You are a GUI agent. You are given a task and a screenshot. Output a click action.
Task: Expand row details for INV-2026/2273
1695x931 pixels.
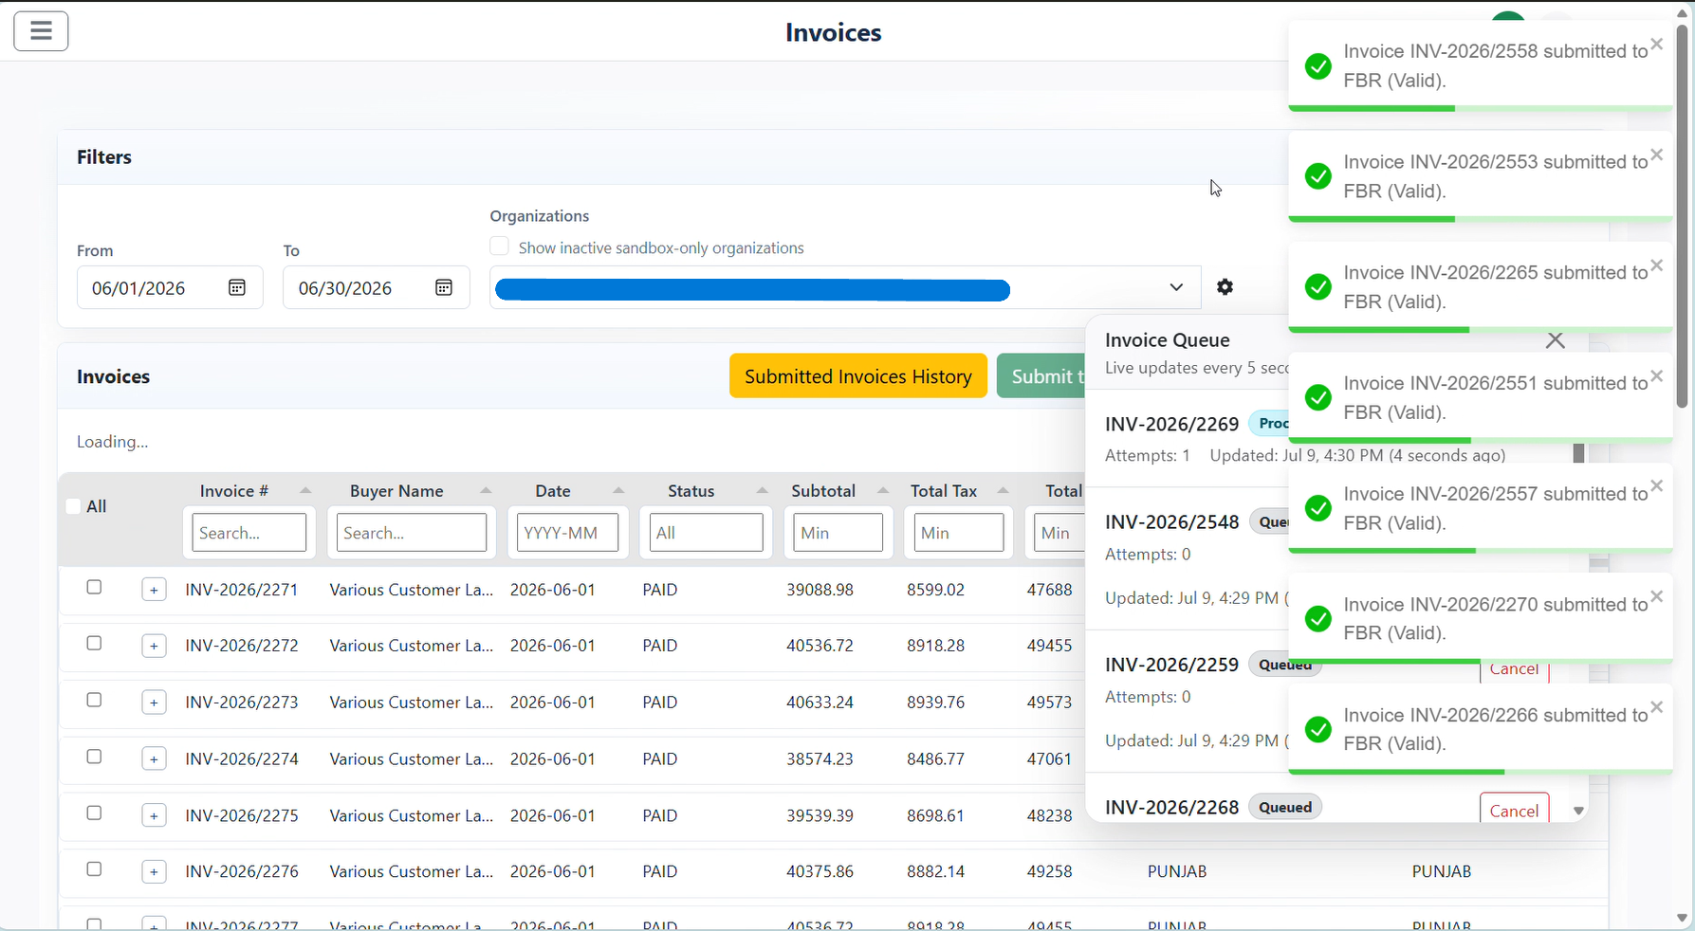click(154, 703)
